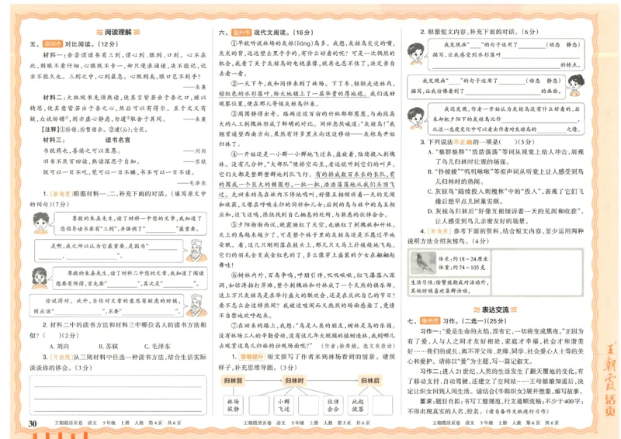Click the answer parentheses after 相似?

[51, 335]
